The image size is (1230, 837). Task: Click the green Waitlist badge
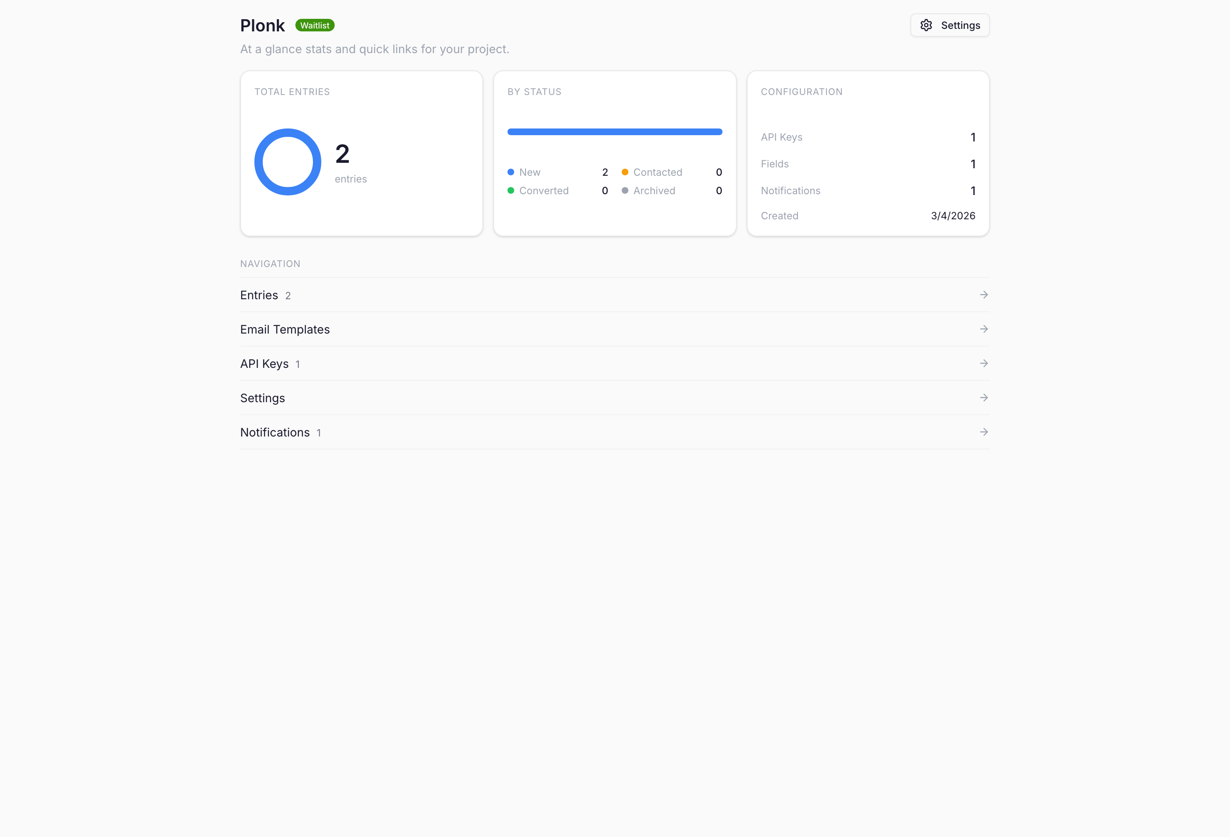point(314,26)
